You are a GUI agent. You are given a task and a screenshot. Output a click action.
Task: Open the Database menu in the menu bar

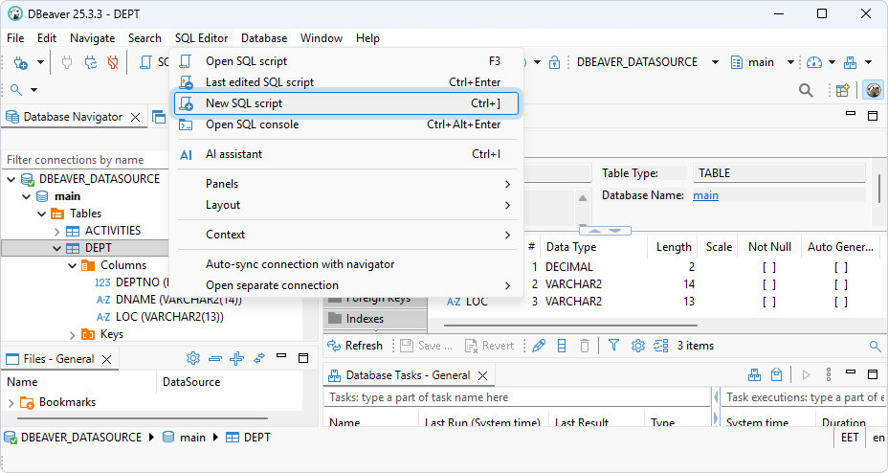(264, 38)
